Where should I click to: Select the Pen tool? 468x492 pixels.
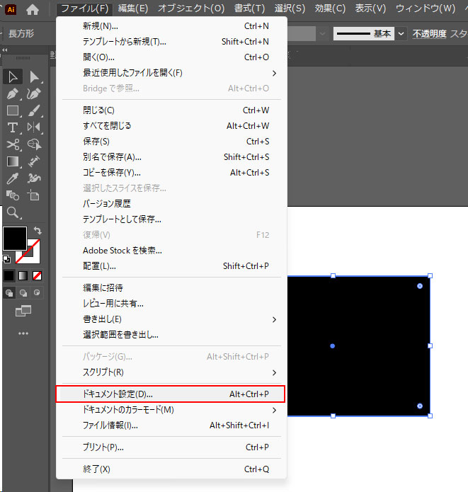pos(13,94)
